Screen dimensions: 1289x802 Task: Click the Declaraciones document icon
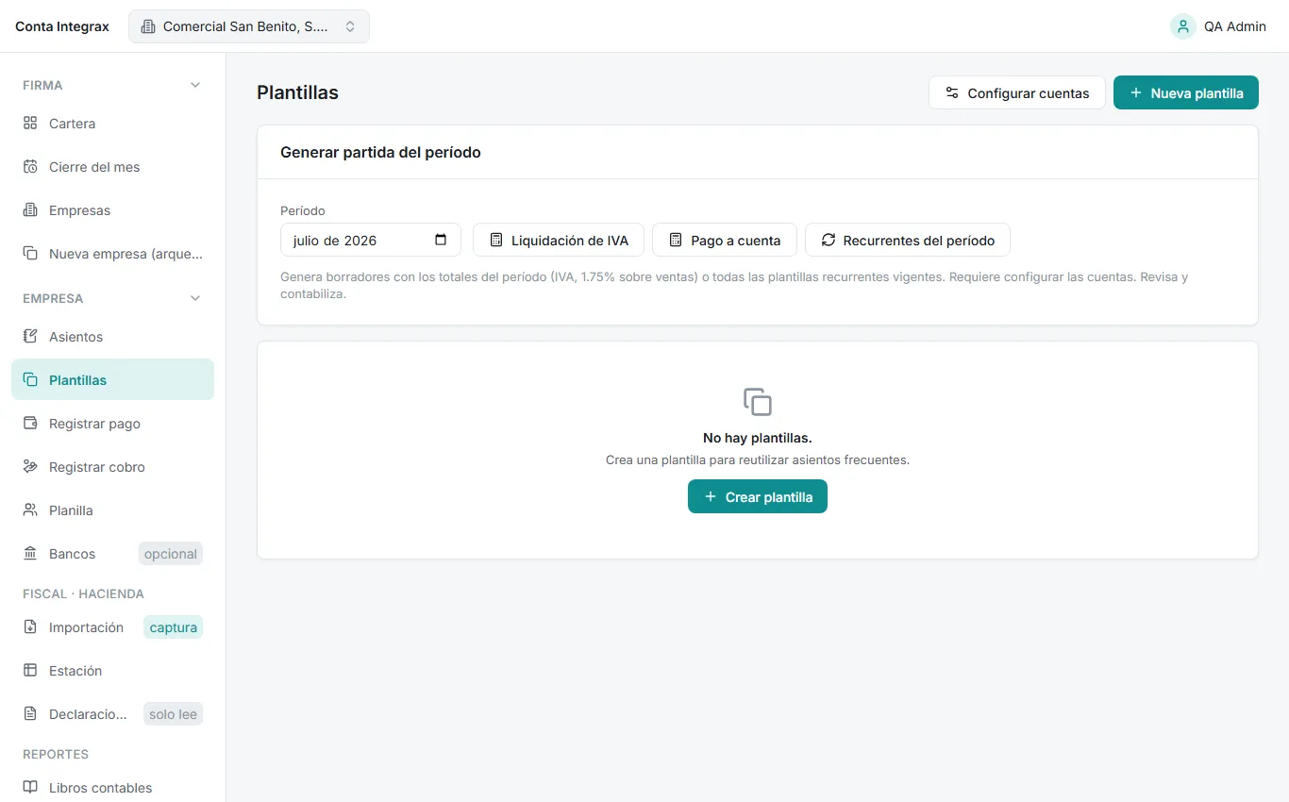30,714
